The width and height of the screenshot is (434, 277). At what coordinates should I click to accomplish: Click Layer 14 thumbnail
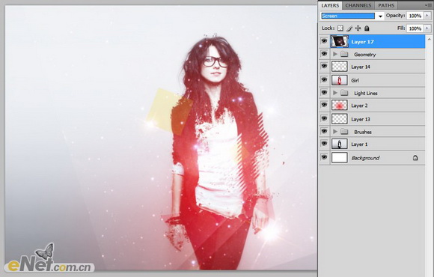pos(340,67)
